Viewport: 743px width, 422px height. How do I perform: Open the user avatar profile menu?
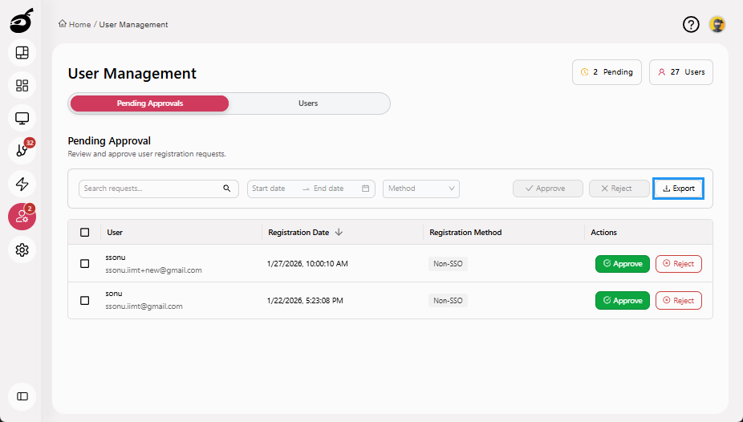point(717,24)
